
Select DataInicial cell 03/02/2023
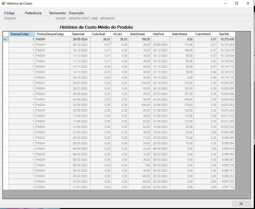click(x=80, y=176)
